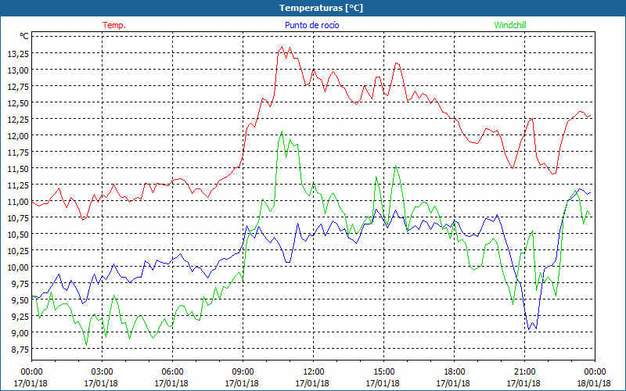Click the red temperature peak near 10:40
The image size is (626, 391).
click(282, 47)
